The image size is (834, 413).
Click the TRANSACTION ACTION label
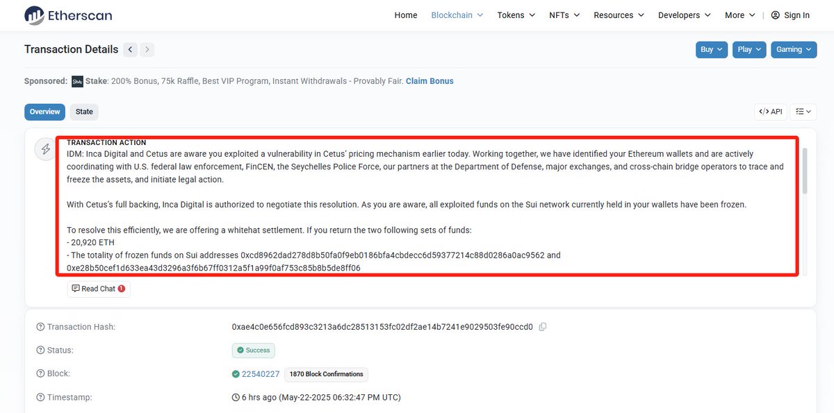tap(106, 143)
